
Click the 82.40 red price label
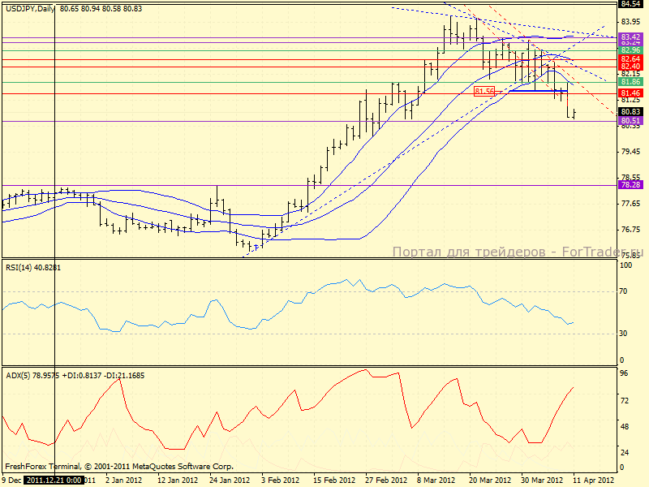[630, 67]
